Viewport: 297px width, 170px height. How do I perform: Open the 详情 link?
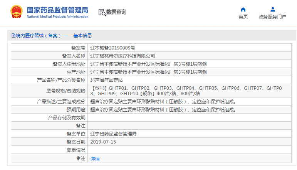(95, 158)
